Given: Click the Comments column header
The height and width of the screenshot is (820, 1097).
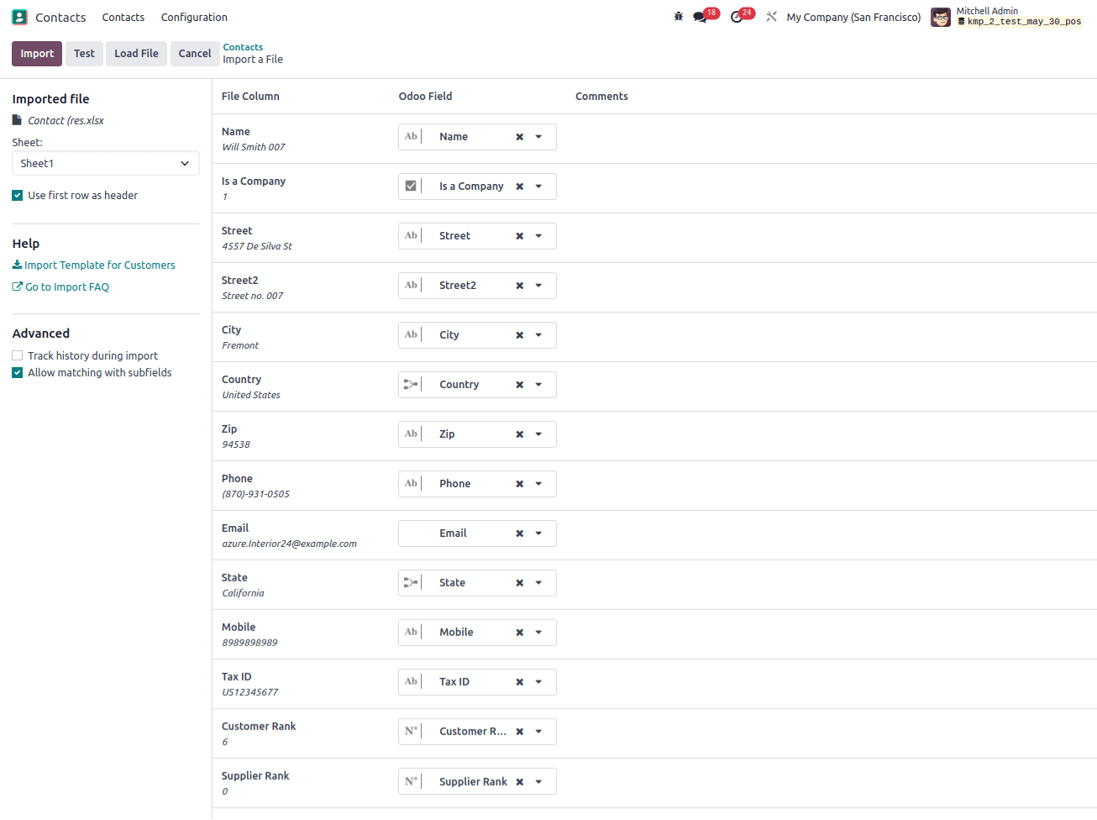Looking at the screenshot, I should (x=601, y=97).
